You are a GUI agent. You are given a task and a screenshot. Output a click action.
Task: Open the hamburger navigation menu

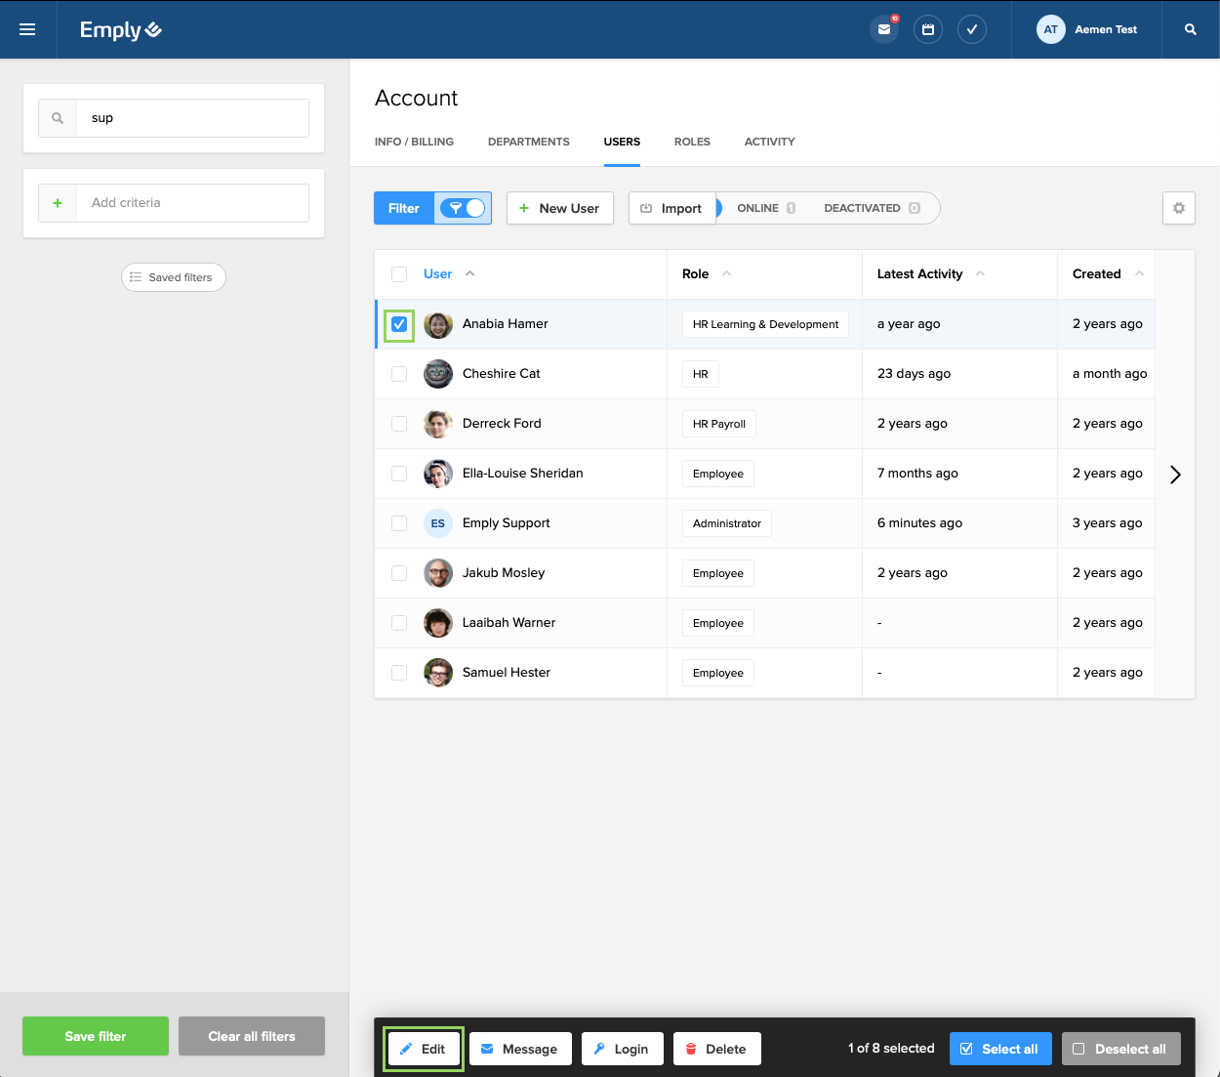click(27, 29)
